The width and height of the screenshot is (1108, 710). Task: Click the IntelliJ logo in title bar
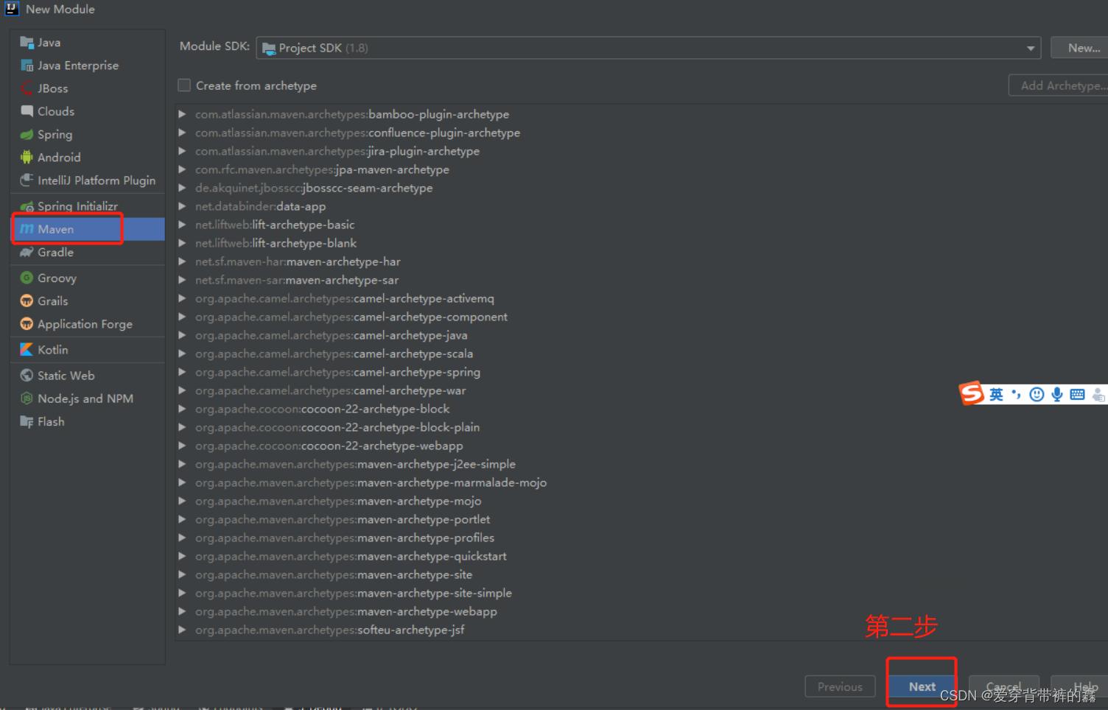click(x=12, y=8)
